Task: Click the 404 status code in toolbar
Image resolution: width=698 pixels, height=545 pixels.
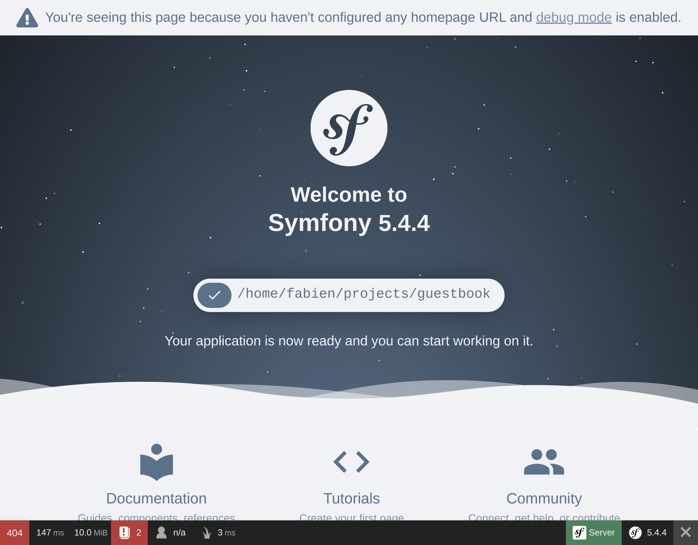Action: click(x=15, y=532)
